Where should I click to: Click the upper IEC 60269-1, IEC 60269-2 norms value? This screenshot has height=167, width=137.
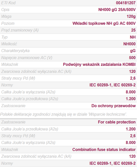pyautogui.click(x=113, y=85)
